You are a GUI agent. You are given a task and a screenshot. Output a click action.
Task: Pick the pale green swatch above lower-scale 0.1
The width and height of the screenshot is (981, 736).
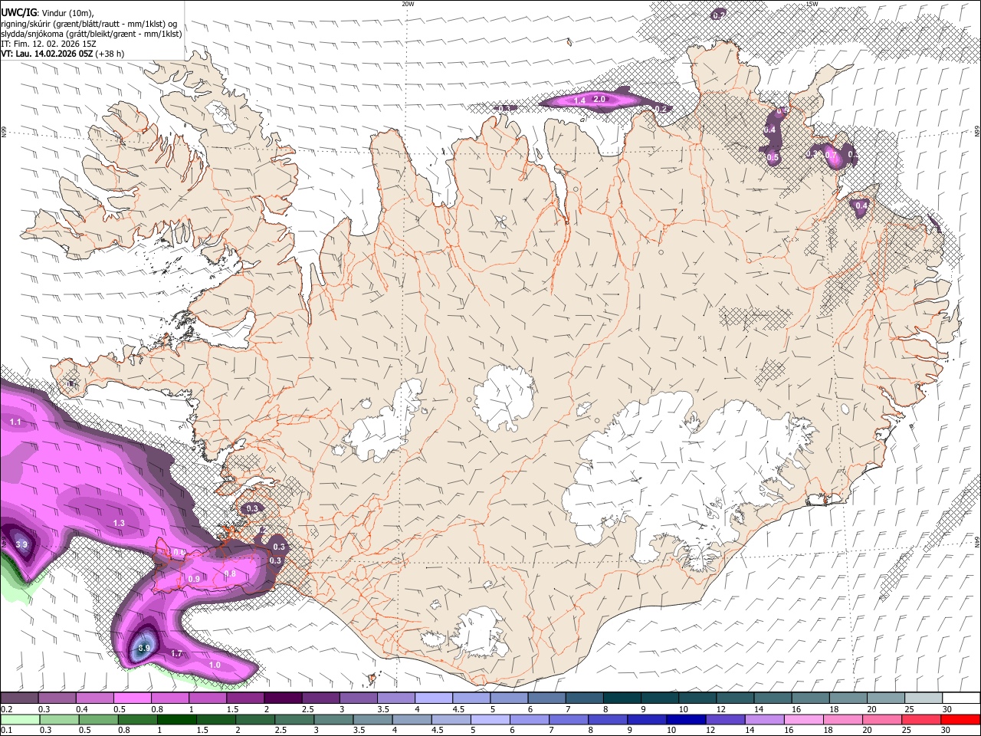[19, 719]
